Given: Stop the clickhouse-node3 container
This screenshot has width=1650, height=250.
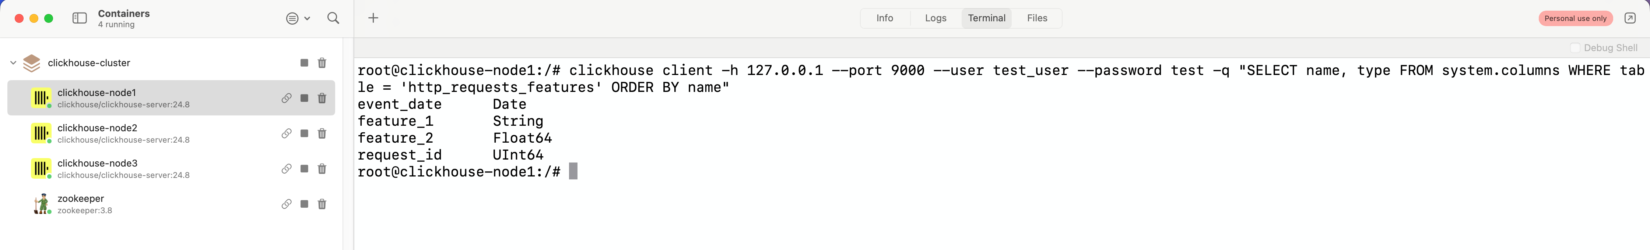Looking at the screenshot, I should point(304,169).
